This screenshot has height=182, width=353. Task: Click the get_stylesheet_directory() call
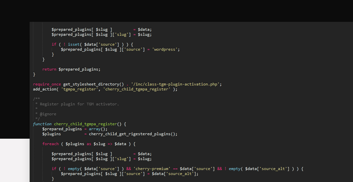pyautogui.click(x=93, y=84)
